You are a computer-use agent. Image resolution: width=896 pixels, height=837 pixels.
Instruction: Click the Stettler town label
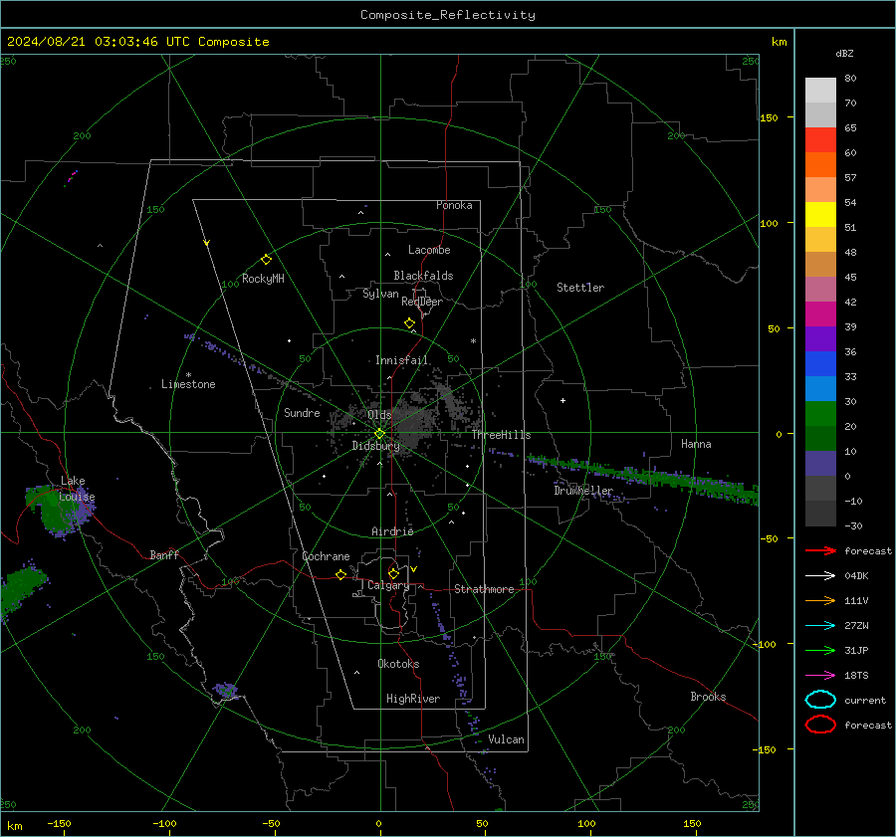[x=580, y=288]
